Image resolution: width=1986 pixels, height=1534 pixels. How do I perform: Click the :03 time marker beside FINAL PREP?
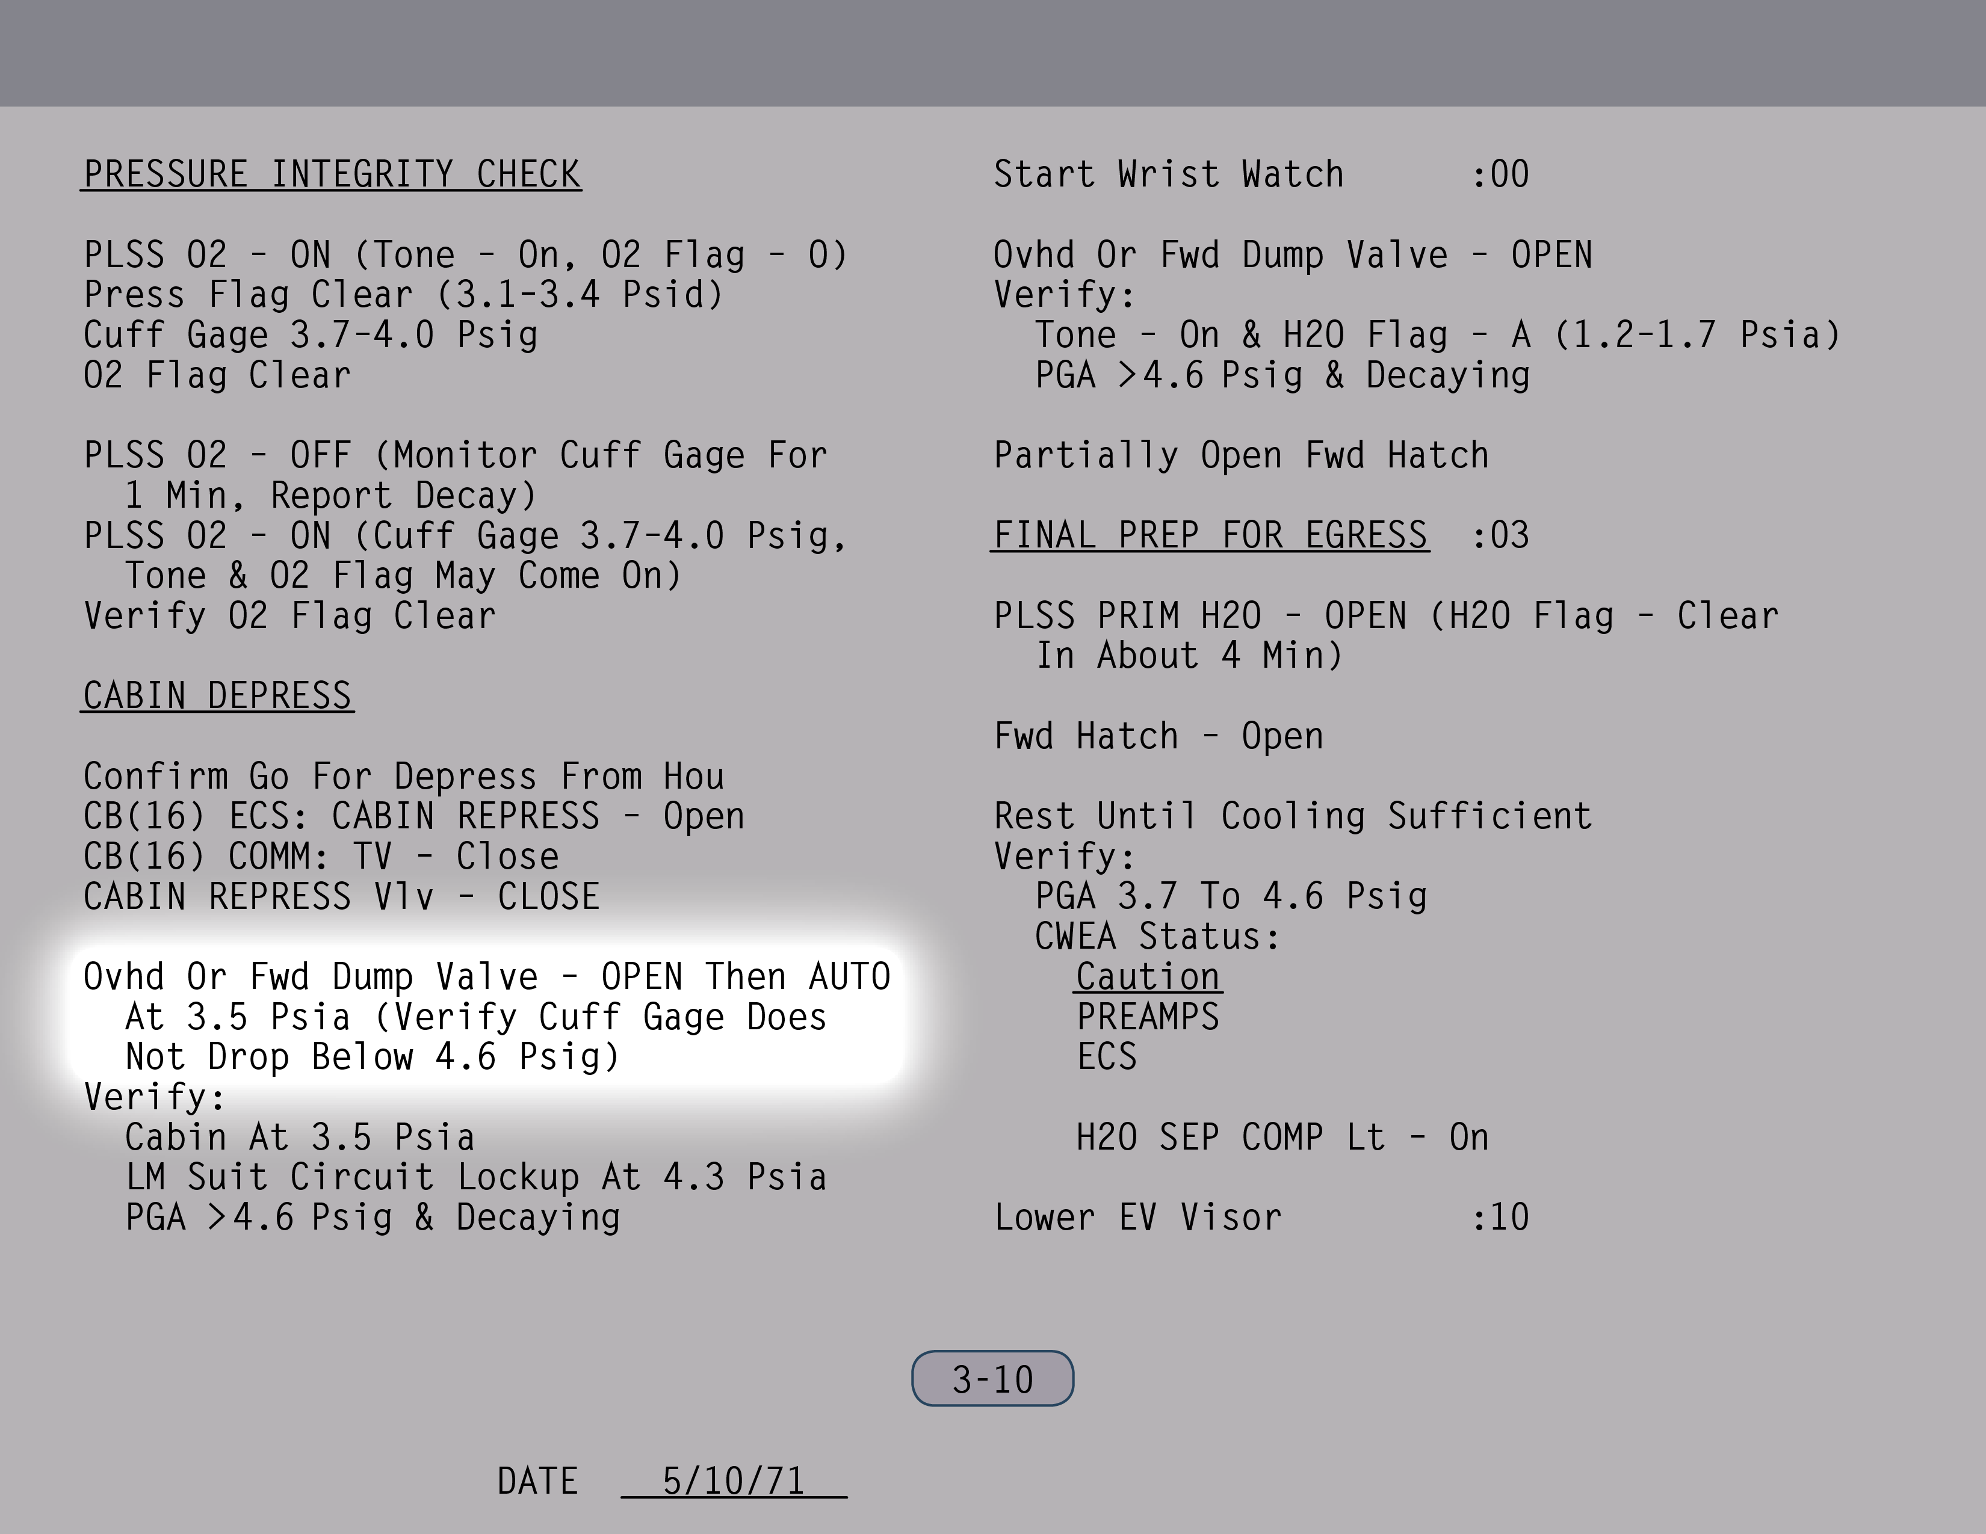[x=1500, y=535]
